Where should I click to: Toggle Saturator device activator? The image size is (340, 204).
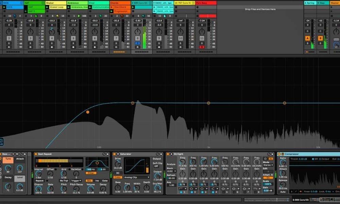click(x=114, y=154)
